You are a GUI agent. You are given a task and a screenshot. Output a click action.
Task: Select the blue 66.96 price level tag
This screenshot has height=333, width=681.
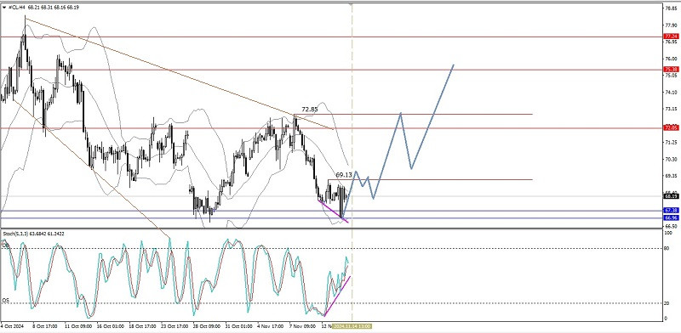(672, 217)
